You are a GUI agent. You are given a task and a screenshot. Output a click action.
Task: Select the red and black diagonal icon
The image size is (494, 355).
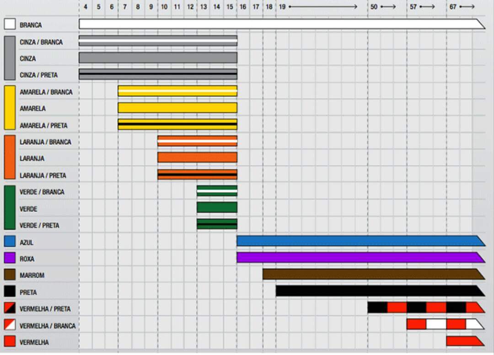click(10, 308)
